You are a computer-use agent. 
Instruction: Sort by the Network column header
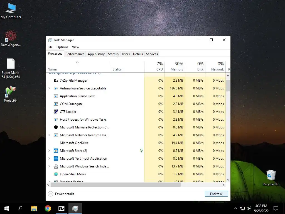pos(216,67)
